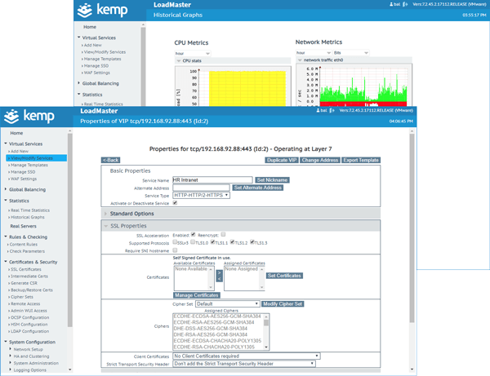Enable the SSLv3 protocol checkbox
The image size is (490, 376).
point(175,241)
